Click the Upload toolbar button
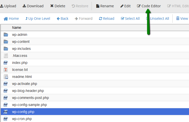The width and height of the screenshot is (189, 122). coord(8,6)
